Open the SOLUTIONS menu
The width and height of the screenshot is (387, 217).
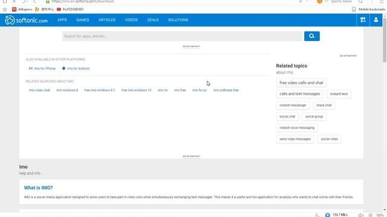(x=178, y=20)
